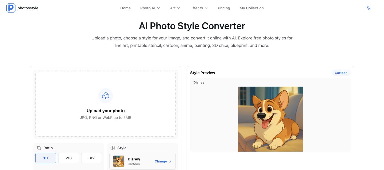
Task: Click the Change style link
Action: point(161,161)
